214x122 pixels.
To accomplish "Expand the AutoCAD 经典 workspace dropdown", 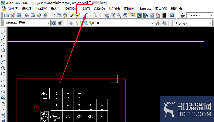I will [x=48, y=23].
